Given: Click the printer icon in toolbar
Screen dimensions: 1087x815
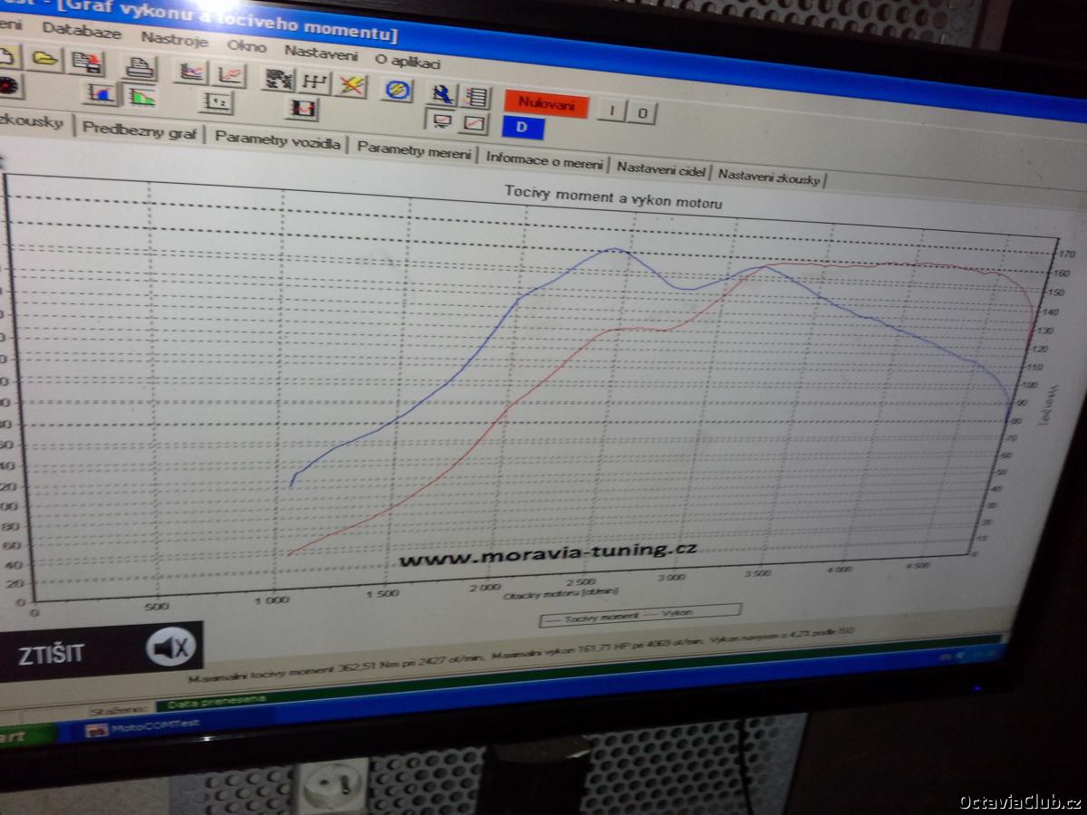Looking at the screenshot, I should pos(139,68).
